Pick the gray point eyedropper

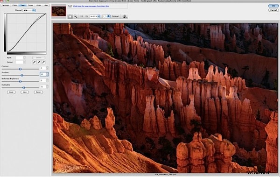pyautogui.click(x=39, y=62)
